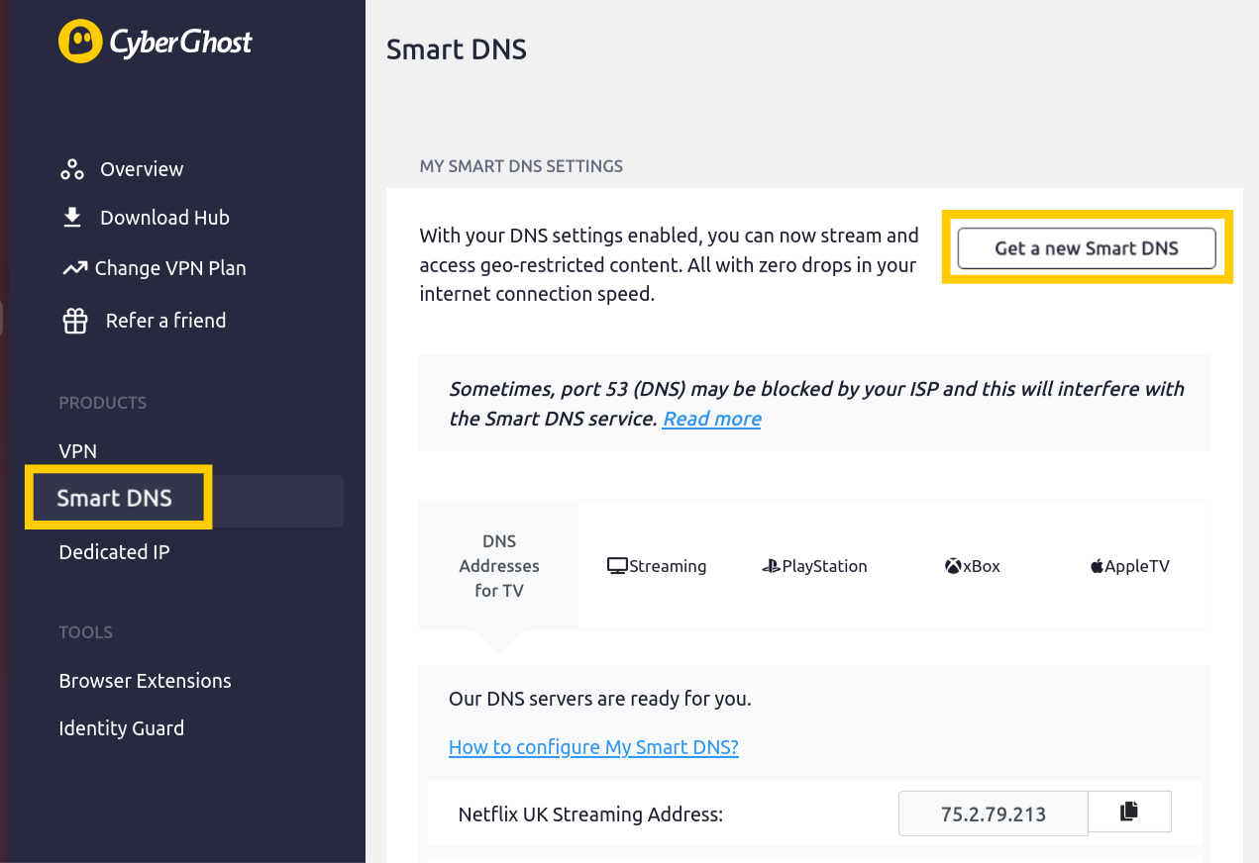This screenshot has height=863, width=1259.
Task: Click the CyberGhost logo
Action: (x=156, y=42)
